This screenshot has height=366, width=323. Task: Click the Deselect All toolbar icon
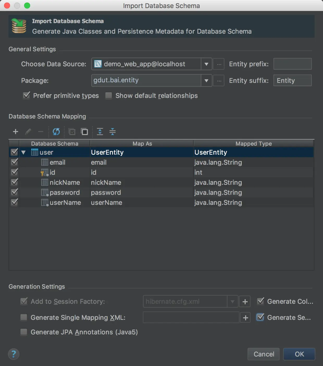pyautogui.click(x=85, y=132)
